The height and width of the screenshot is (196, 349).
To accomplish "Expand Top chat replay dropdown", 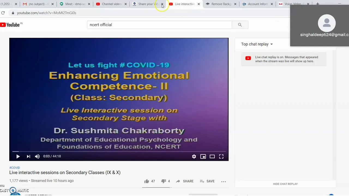I will [257, 44].
